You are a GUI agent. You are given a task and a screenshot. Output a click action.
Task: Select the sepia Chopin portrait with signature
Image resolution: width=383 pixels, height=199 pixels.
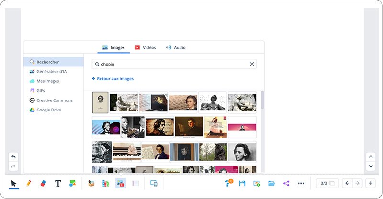point(100,102)
